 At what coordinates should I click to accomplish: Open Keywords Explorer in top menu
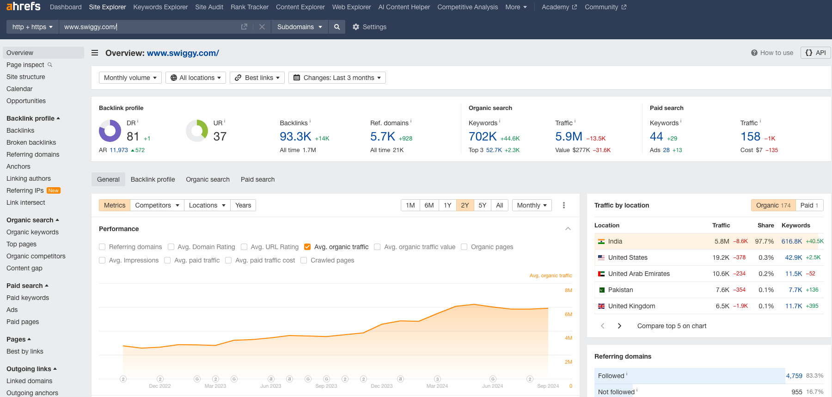(x=160, y=7)
